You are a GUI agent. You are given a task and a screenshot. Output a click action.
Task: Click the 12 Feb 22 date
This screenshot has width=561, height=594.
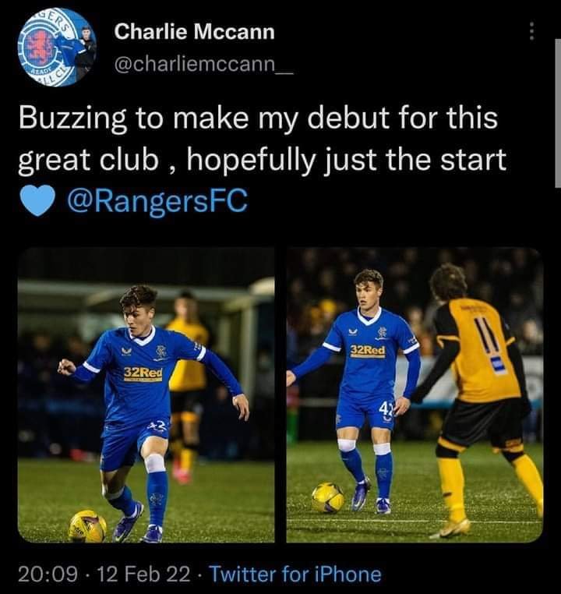144,574
